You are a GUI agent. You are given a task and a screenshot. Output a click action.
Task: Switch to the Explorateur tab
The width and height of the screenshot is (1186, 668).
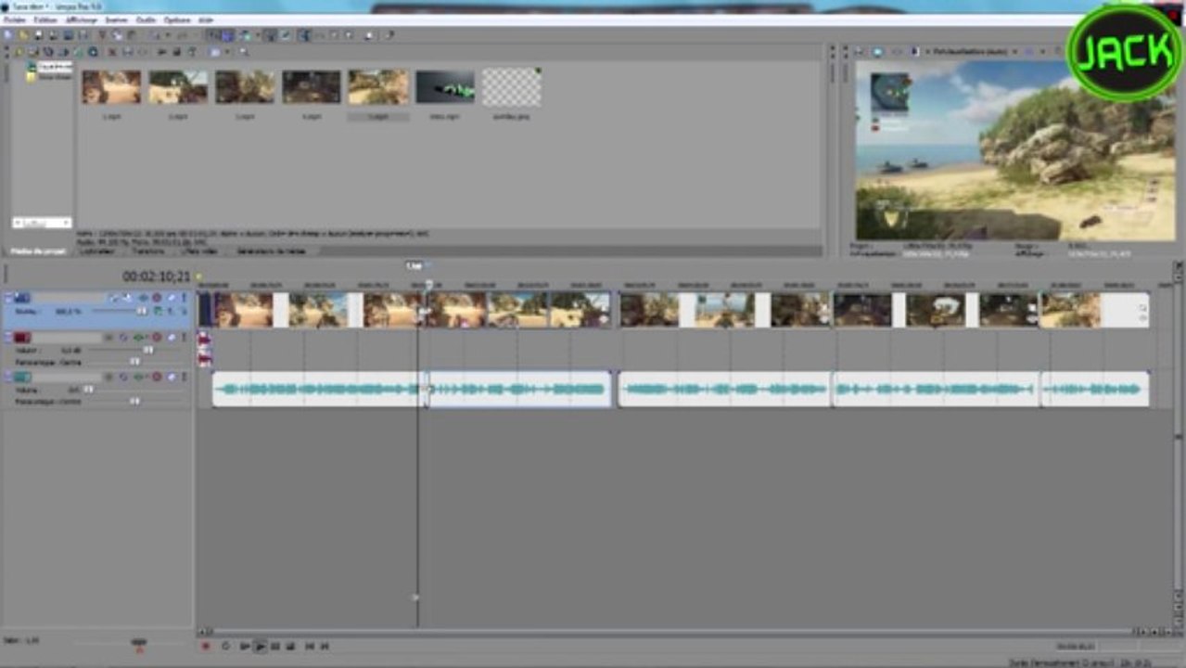click(96, 250)
